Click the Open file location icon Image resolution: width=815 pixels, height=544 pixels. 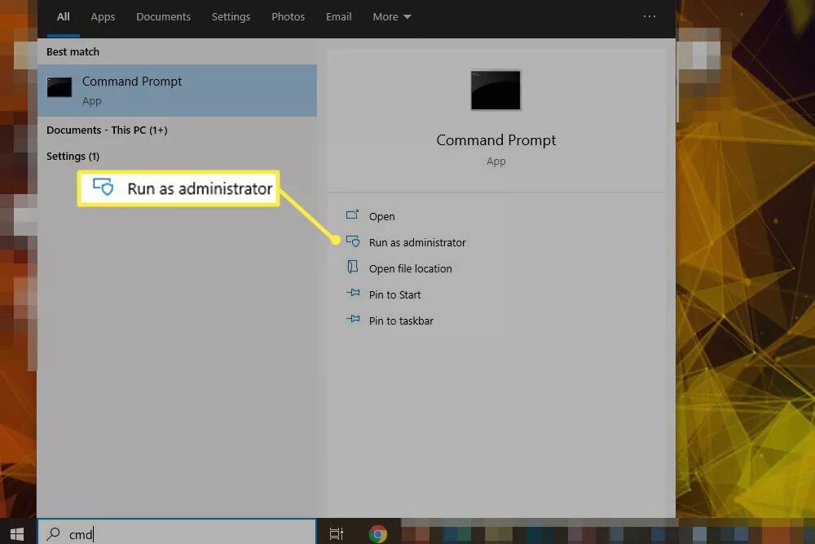[352, 267]
